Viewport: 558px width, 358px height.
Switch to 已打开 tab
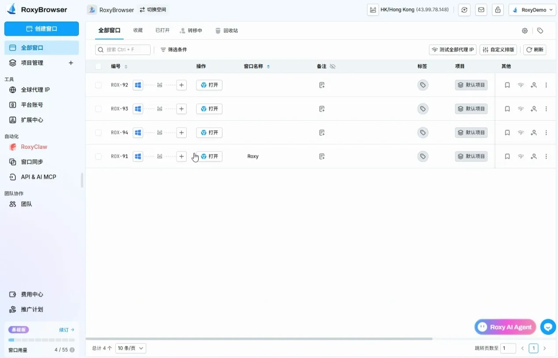(x=163, y=31)
